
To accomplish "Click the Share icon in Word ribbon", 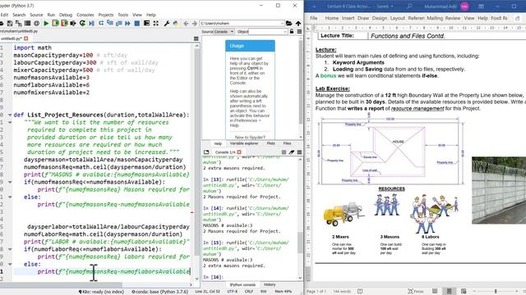I will 517,18.
